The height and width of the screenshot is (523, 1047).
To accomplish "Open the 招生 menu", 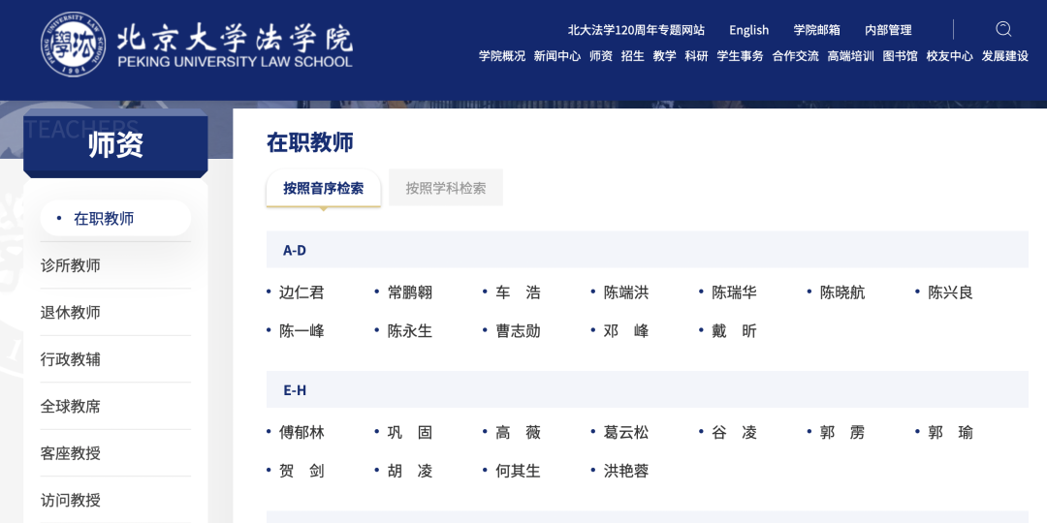I will click(632, 56).
